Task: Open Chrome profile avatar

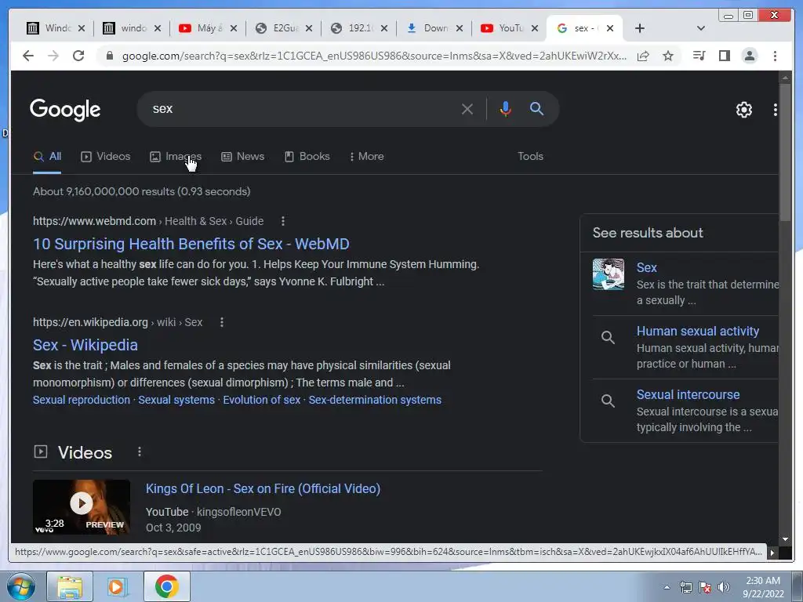Action: pos(749,56)
